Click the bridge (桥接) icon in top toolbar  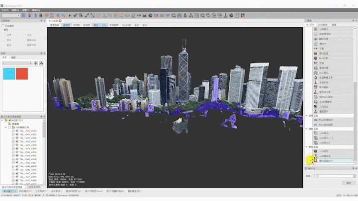pos(156,15)
